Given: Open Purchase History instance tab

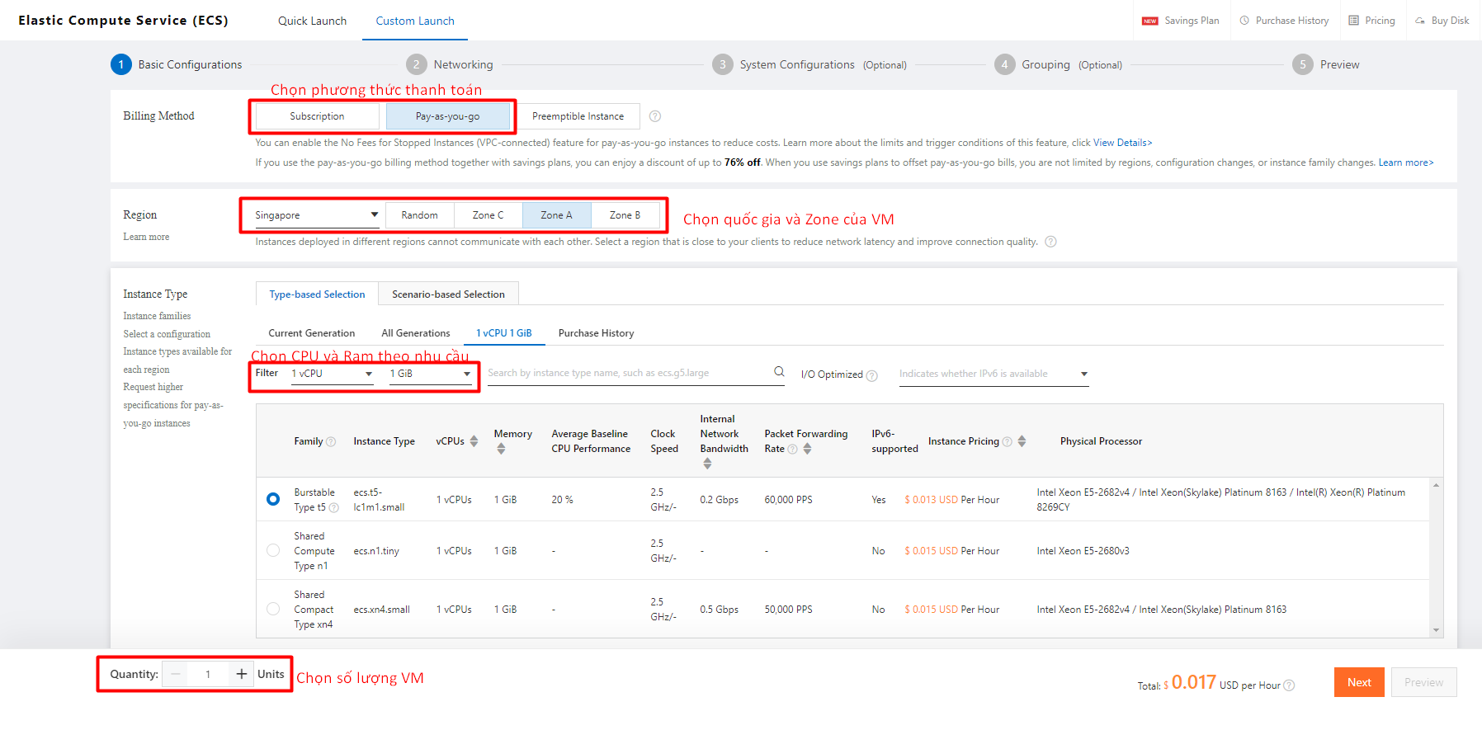Looking at the screenshot, I should [x=596, y=333].
